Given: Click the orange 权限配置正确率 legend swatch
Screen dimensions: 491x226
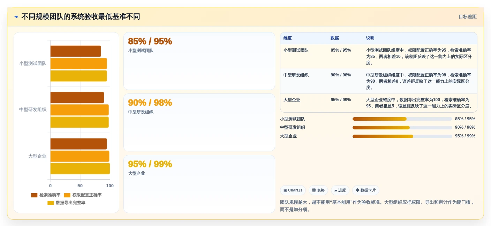Looking at the screenshot, I should [67, 195].
